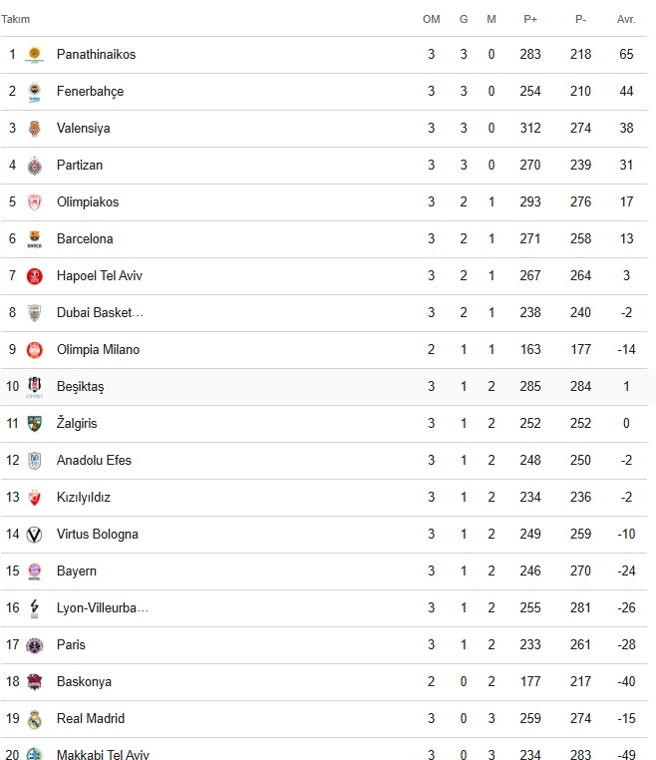Click the Dubai Basket team name
The height and width of the screenshot is (760, 656).
click(x=100, y=312)
